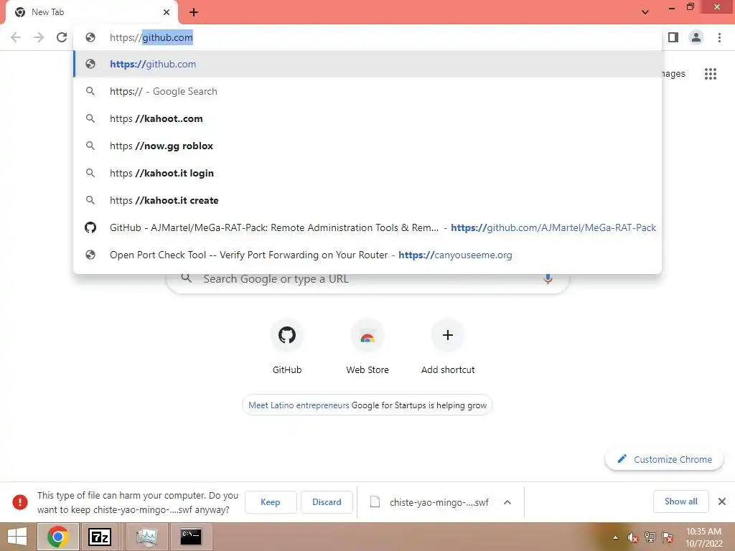This screenshot has width=735, height=551.
Task: Open Chrome's three-dot menu
Action: point(719,37)
